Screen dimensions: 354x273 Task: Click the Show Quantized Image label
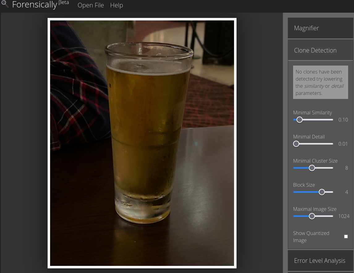click(x=311, y=237)
